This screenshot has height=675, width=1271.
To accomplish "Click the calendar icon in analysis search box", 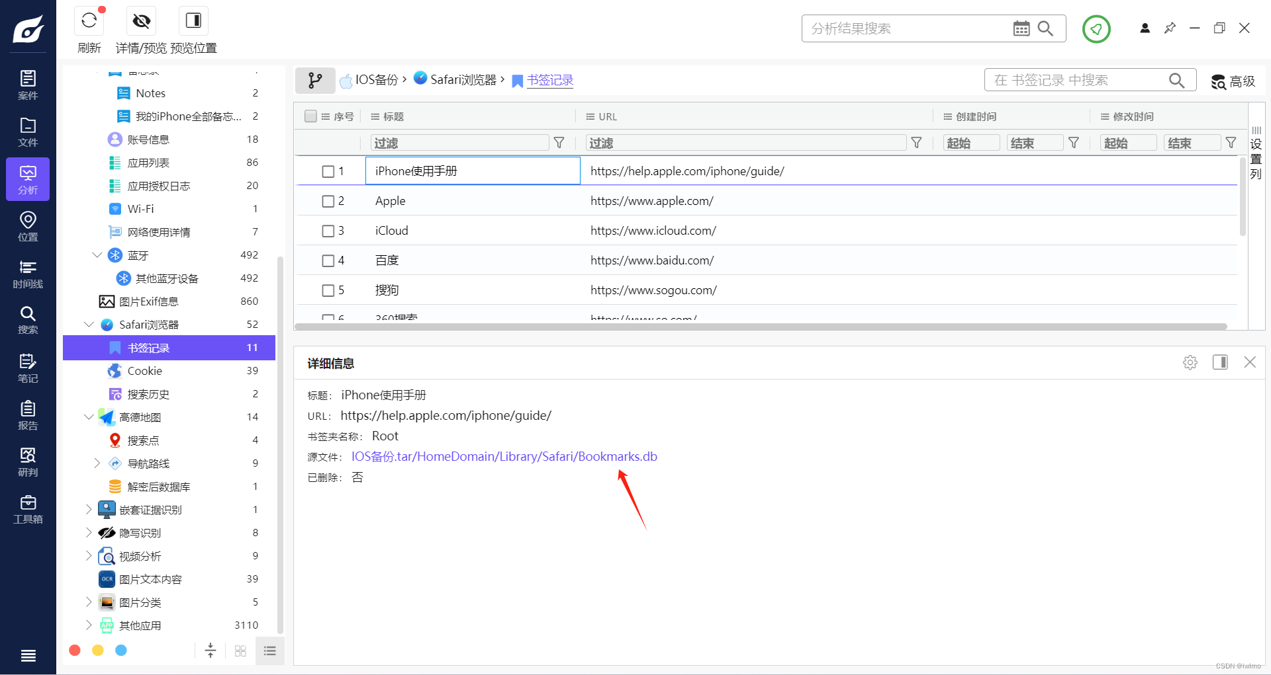I will (x=1021, y=28).
